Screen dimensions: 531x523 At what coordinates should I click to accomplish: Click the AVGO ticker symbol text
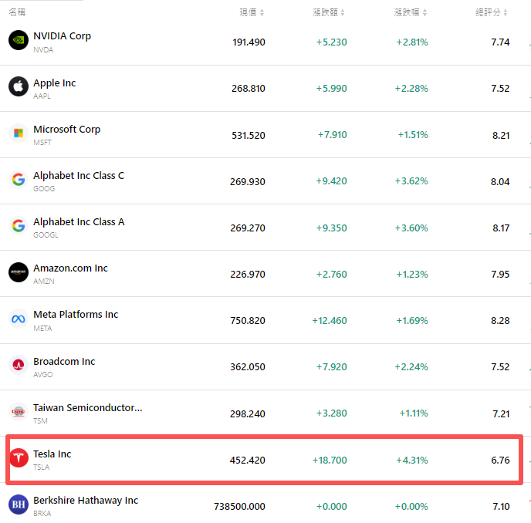(43, 375)
